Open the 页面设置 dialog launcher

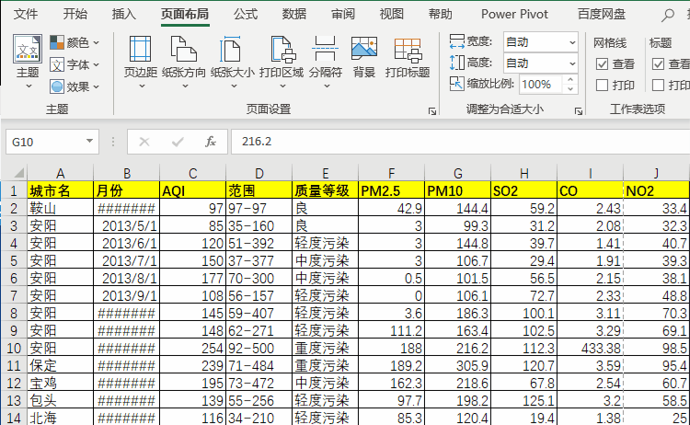coord(431,110)
